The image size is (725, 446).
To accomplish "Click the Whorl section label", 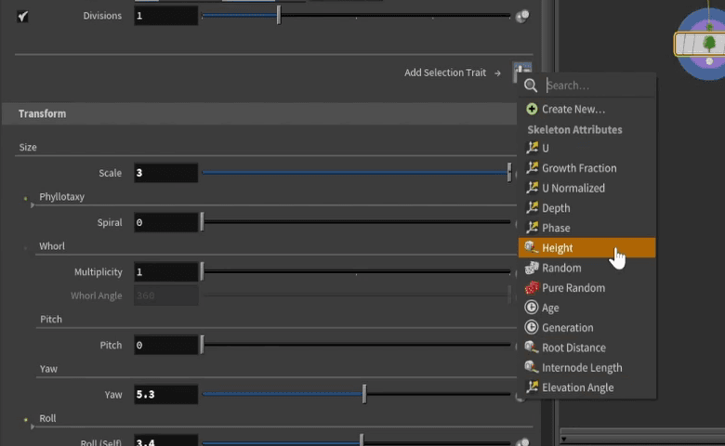I will 52,246.
